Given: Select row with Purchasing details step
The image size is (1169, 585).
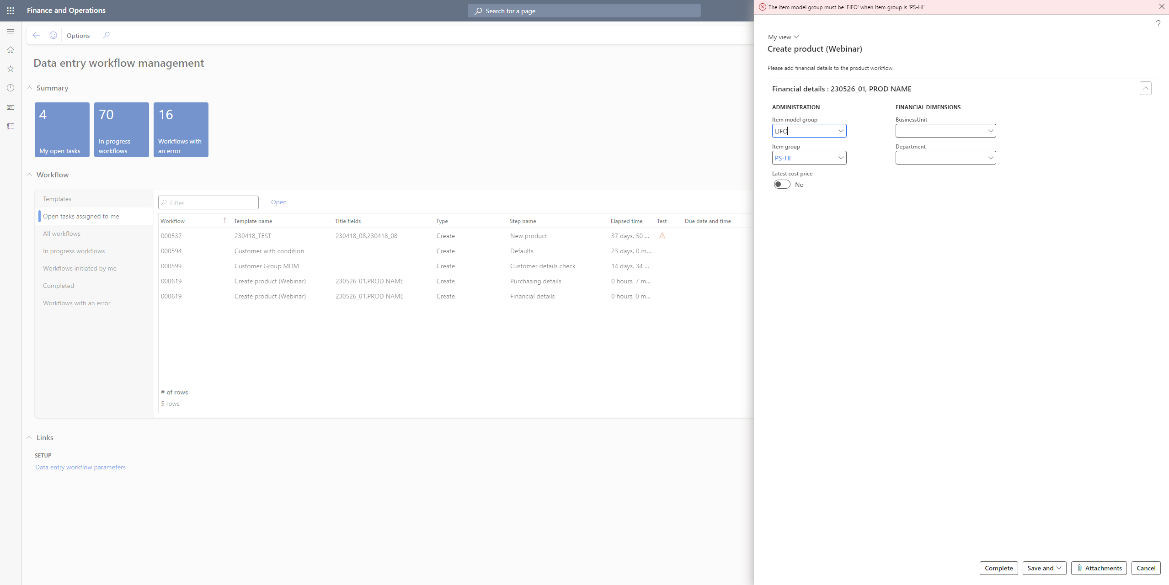Looking at the screenshot, I should point(456,281).
